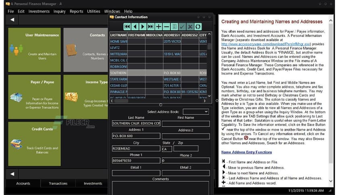Open the Windows menu
The image size is (337, 195).
(112, 11)
